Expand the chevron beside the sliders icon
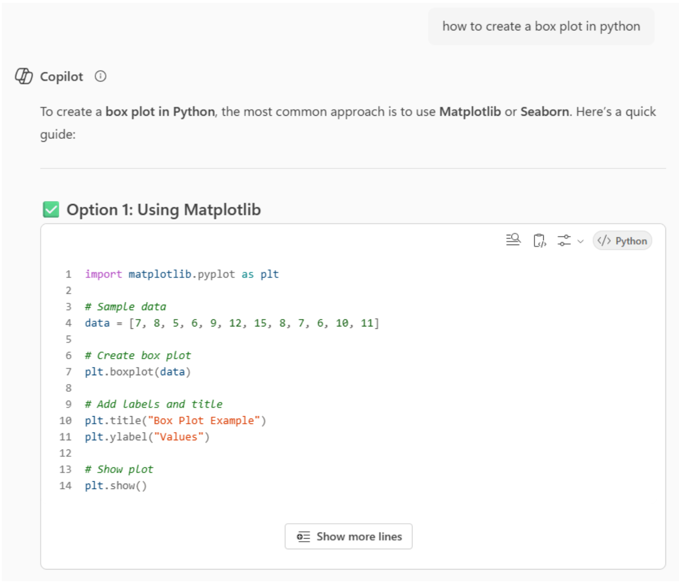679x583 pixels. click(x=580, y=241)
